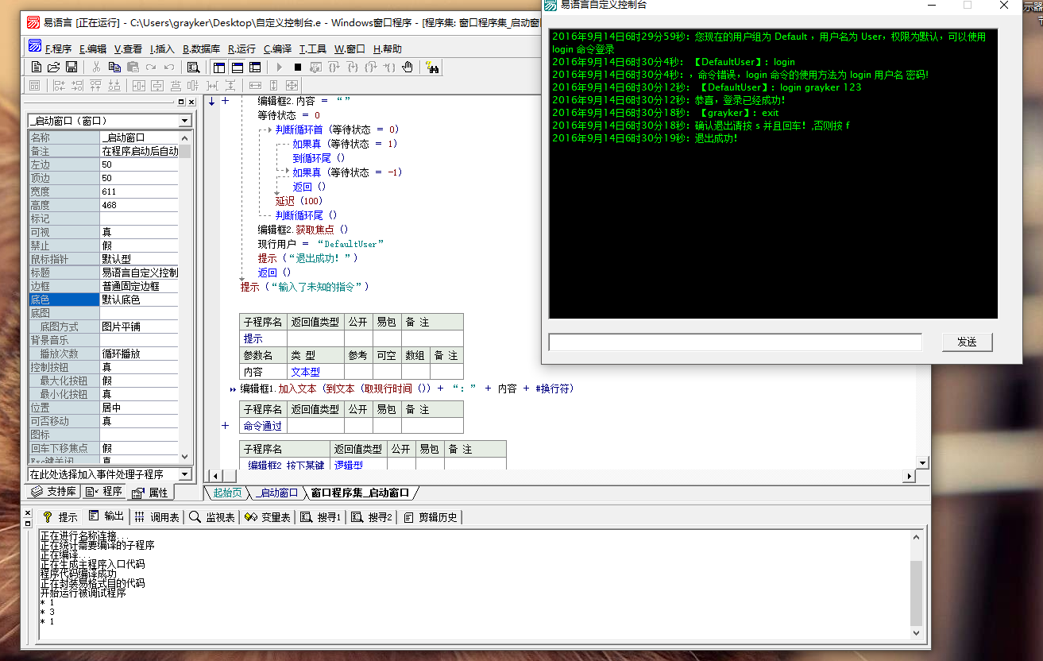The height and width of the screenshot is (661, 1043).
Task: Click the 位置 value 居中
Action: pyautogui.click(x=139, y=408)
